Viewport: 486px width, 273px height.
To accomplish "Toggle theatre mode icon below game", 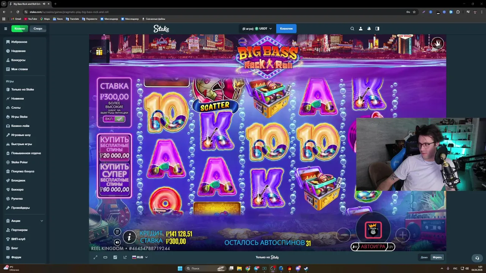I will coord(105,257).
